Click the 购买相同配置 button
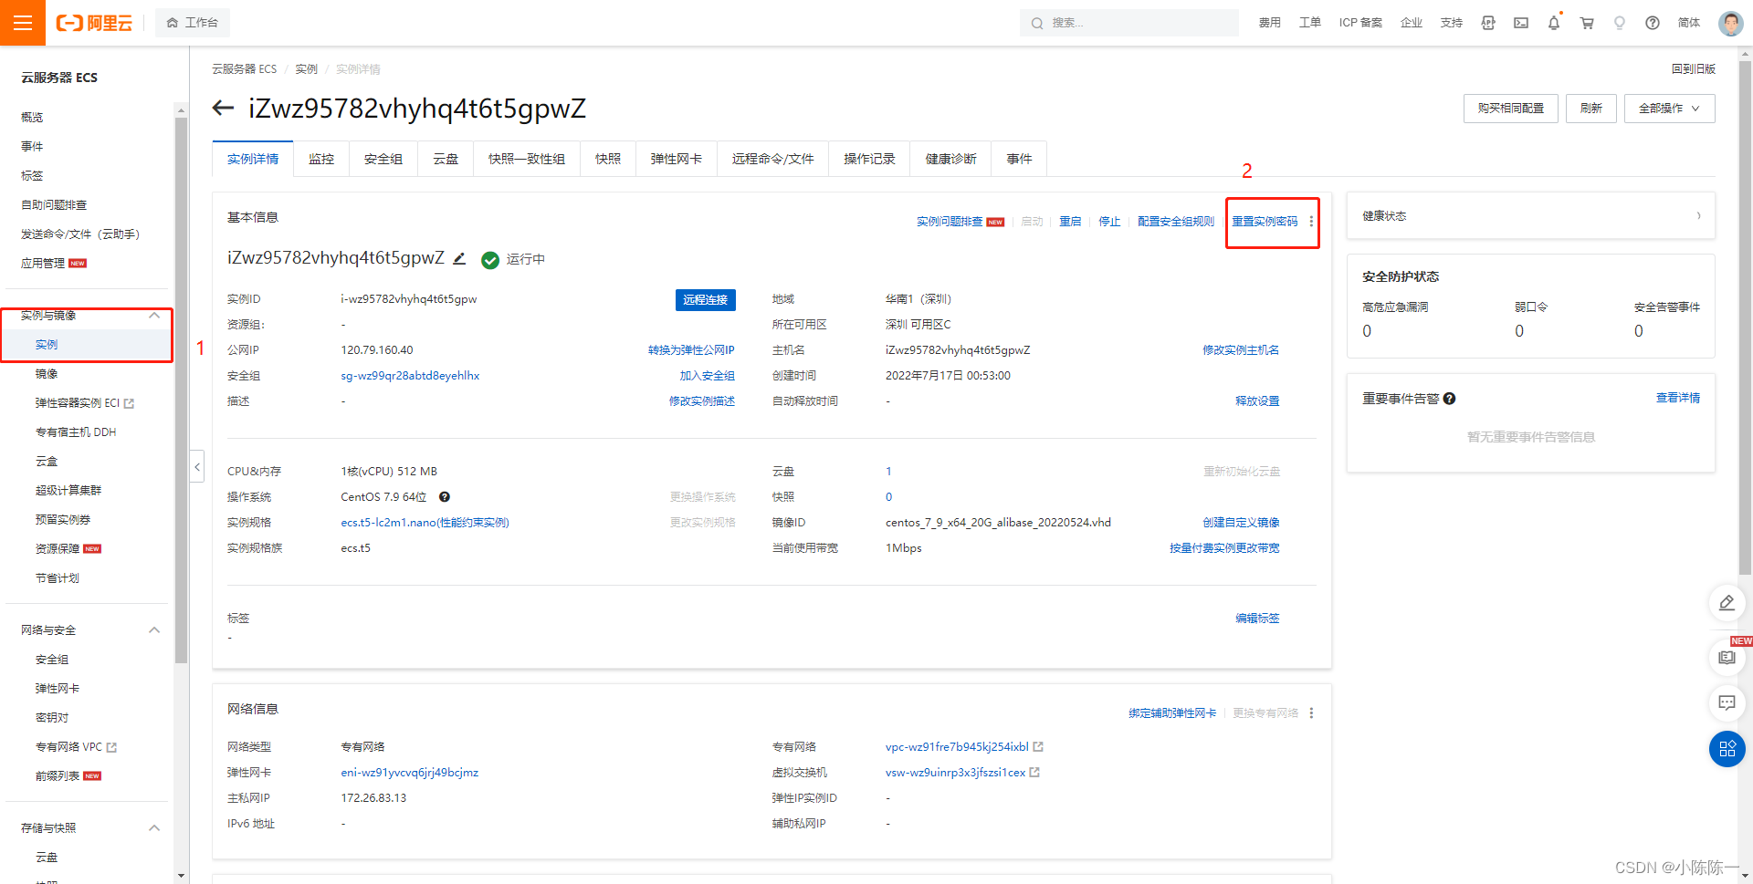Viewport: 1753px width, 884px height. 1511,109
